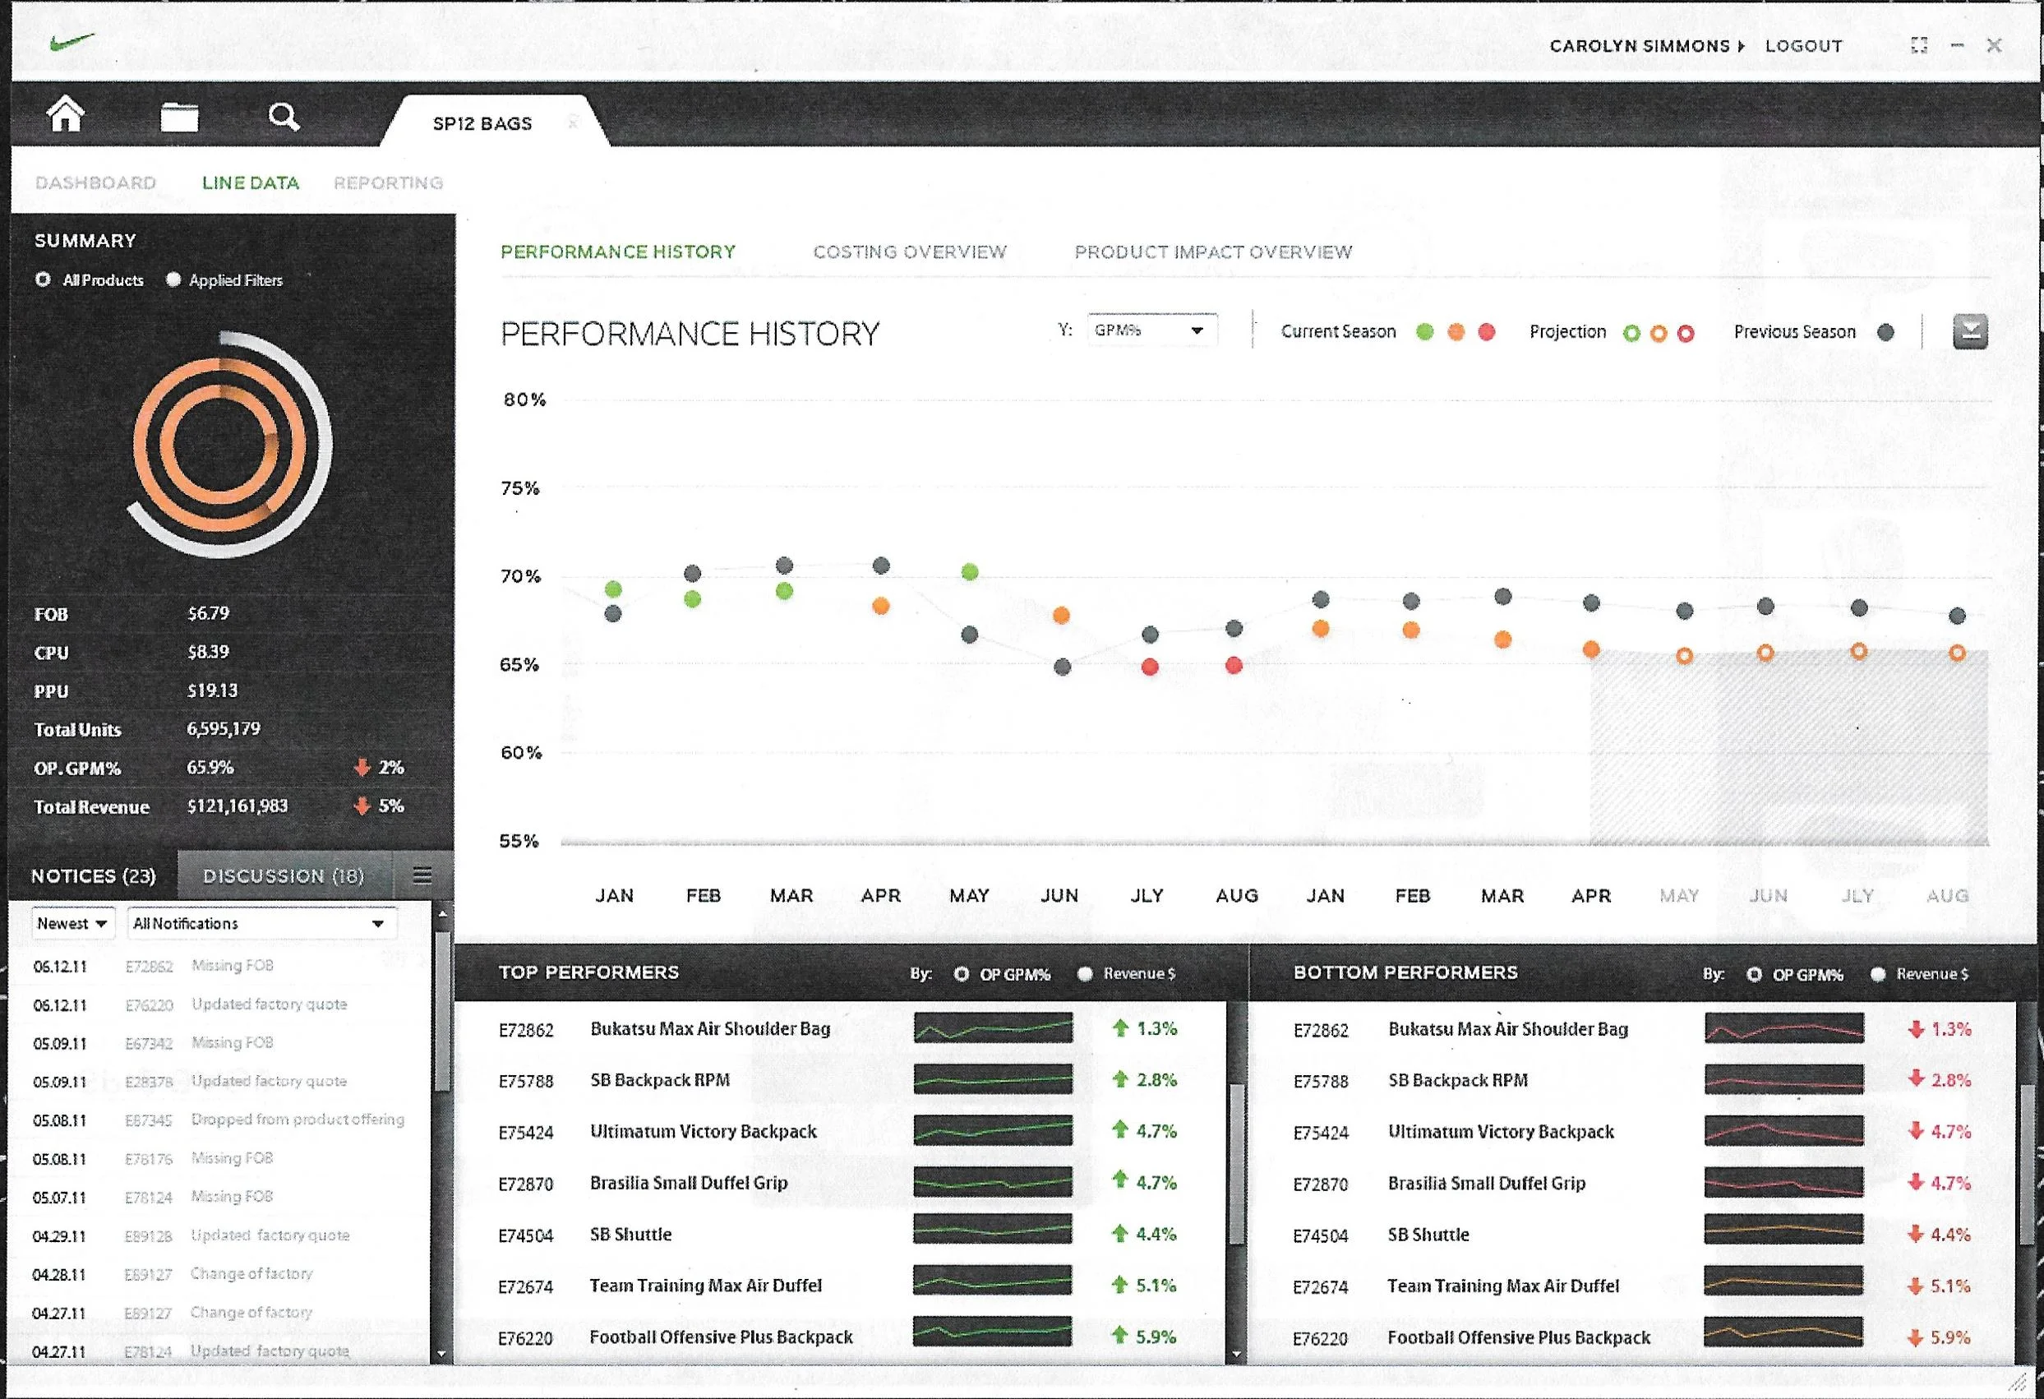Open the notices panel list-menu icon
Screen dimensions: 2044x1399
[x=422, y=875]
